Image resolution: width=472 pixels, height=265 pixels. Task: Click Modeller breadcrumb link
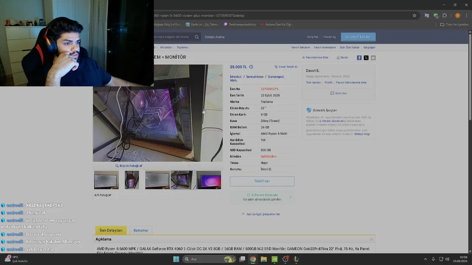pos(166,47)
